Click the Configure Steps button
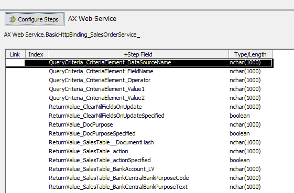The width and height of the screenshot is (294, 193). [x=35, y=19]
